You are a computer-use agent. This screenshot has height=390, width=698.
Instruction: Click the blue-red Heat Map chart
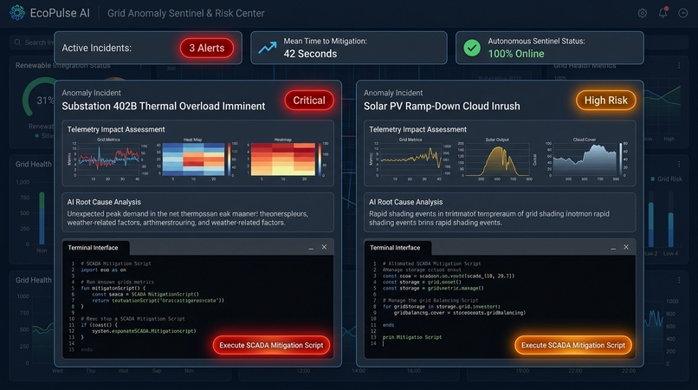click(193, 159)
